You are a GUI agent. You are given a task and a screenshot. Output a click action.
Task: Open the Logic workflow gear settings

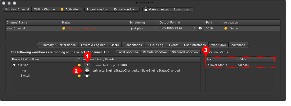tap(87, 70)
